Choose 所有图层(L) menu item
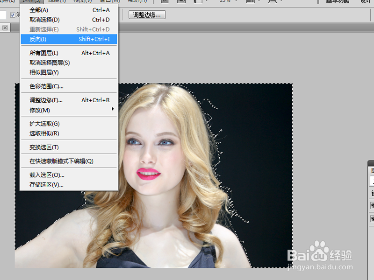Screen dimensions: 374x280 pyautogui.click(x=69, y=53)
